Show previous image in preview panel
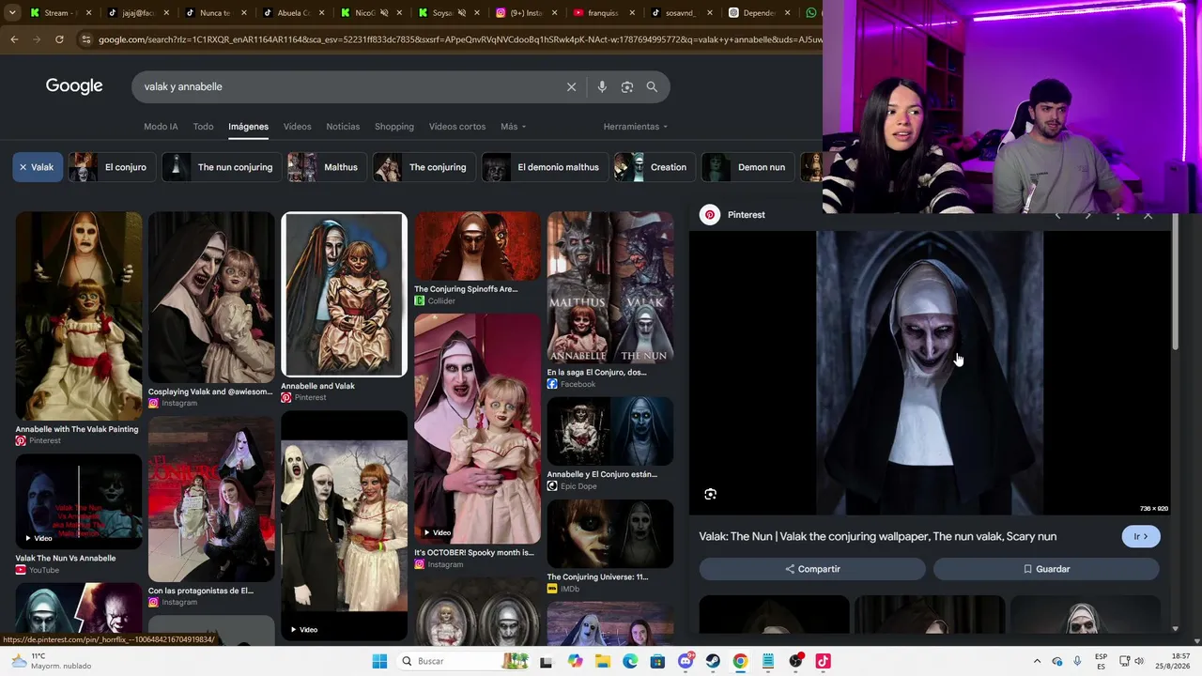 (x=1057, y=215)
